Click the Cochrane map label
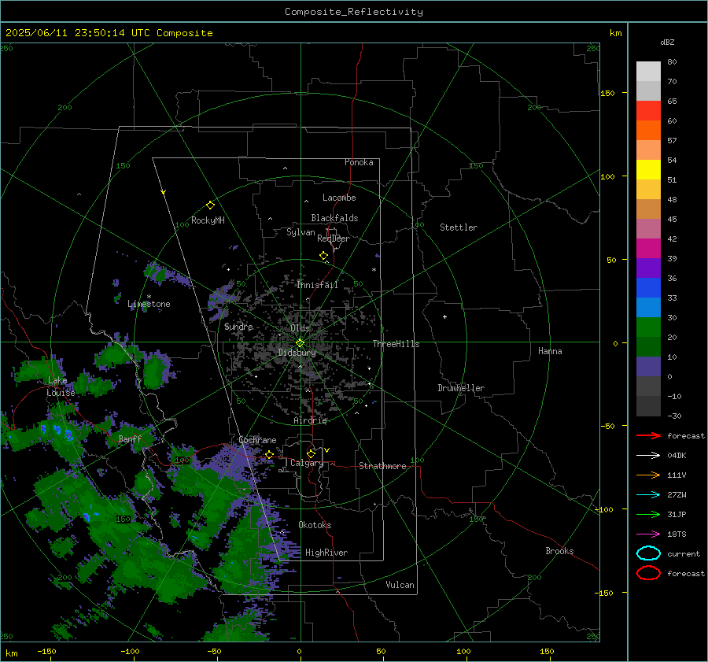708x662 pixels. (x=257, y=440)
